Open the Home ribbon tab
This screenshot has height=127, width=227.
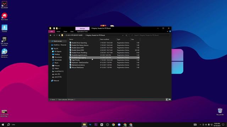58,31
